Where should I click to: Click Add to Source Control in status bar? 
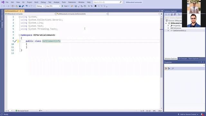tap(188, 114)
